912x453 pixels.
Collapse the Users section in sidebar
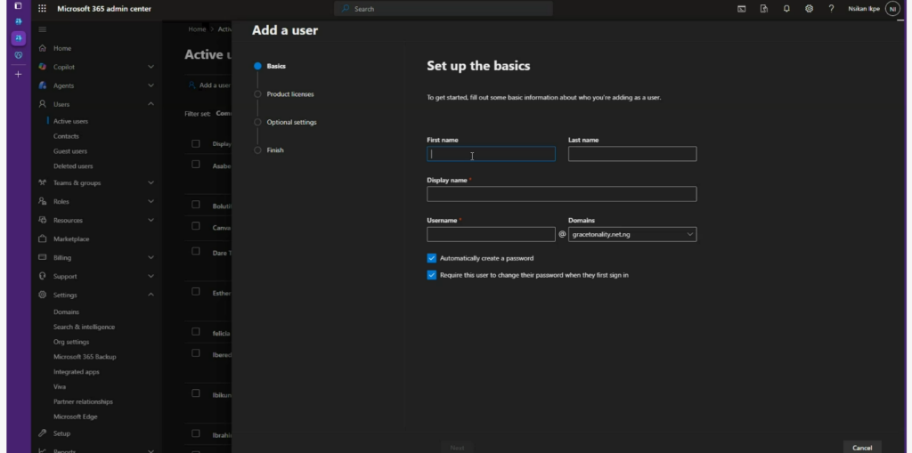(x=151, y=104)
